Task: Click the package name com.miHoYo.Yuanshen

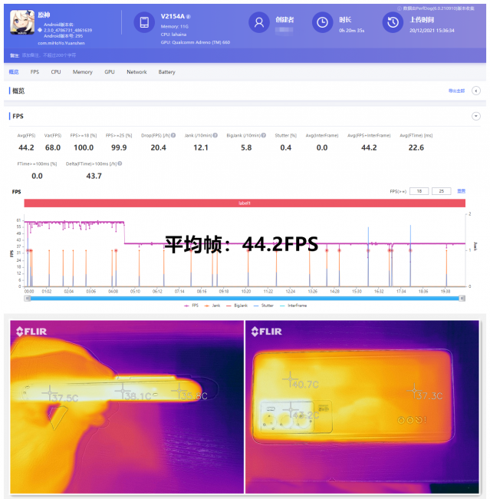Action: [61, 43]
